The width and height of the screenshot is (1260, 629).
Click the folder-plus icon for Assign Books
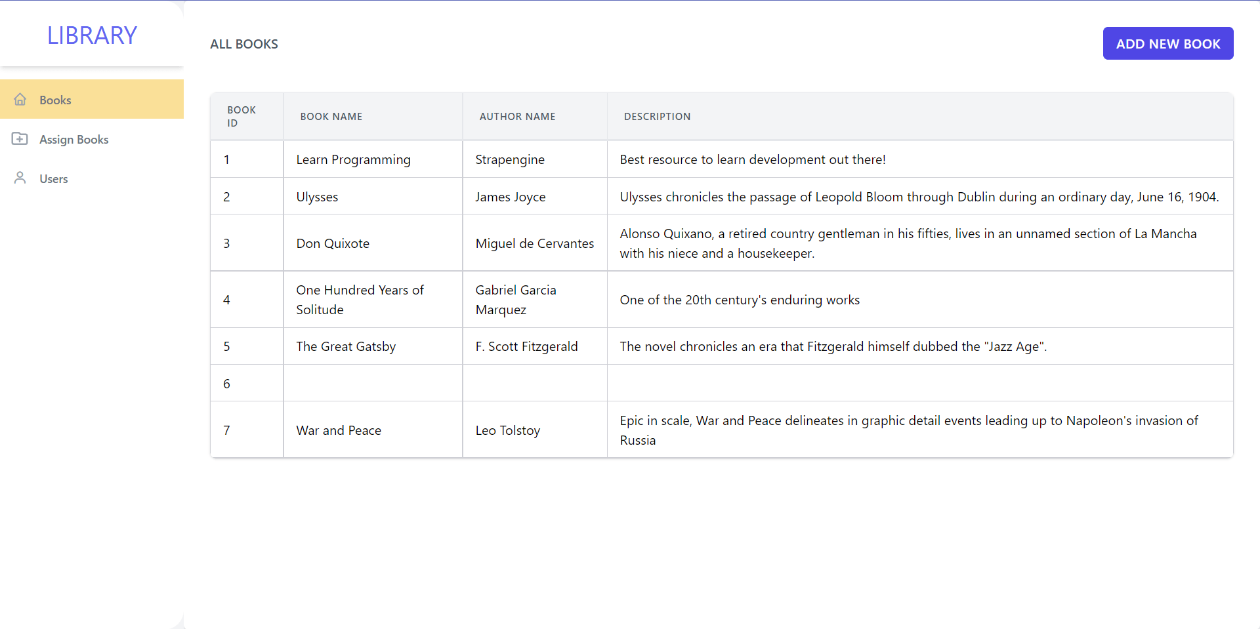click(20, 139)
